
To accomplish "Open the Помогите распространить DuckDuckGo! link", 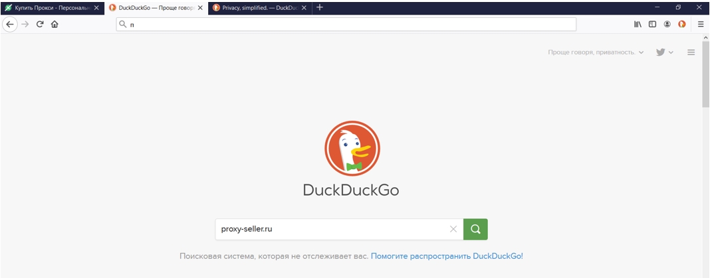I will 447,256.
